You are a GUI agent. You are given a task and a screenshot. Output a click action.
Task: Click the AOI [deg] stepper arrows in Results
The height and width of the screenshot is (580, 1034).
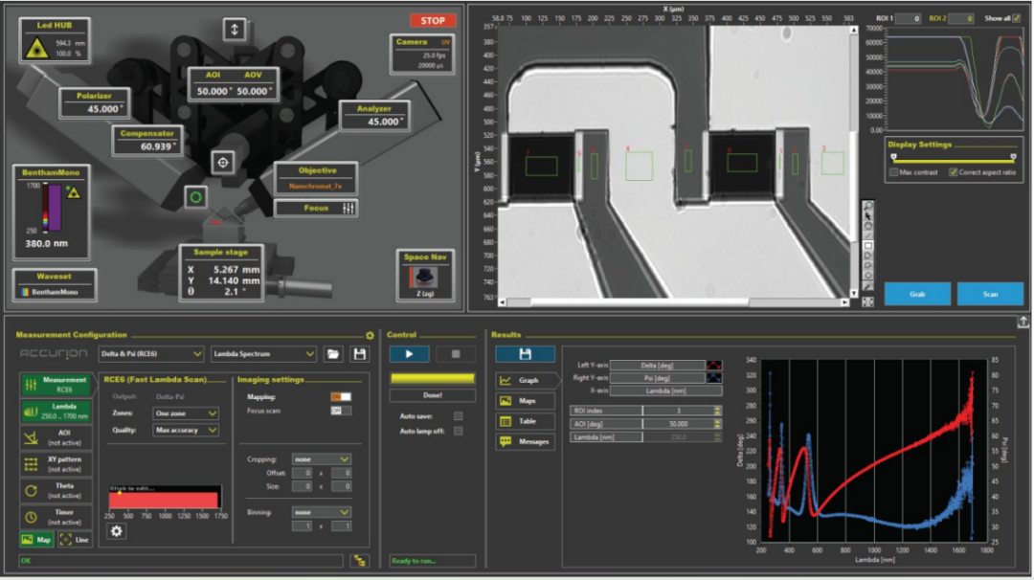click(x=717, y=424)
